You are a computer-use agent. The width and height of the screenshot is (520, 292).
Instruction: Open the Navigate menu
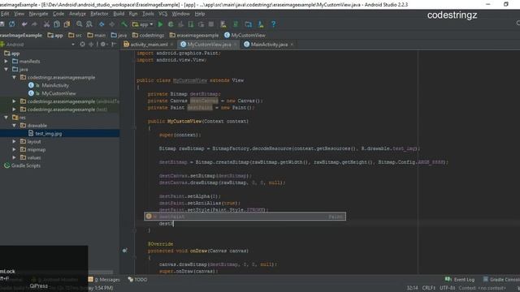pyautogui.click(x=38, y=14)
